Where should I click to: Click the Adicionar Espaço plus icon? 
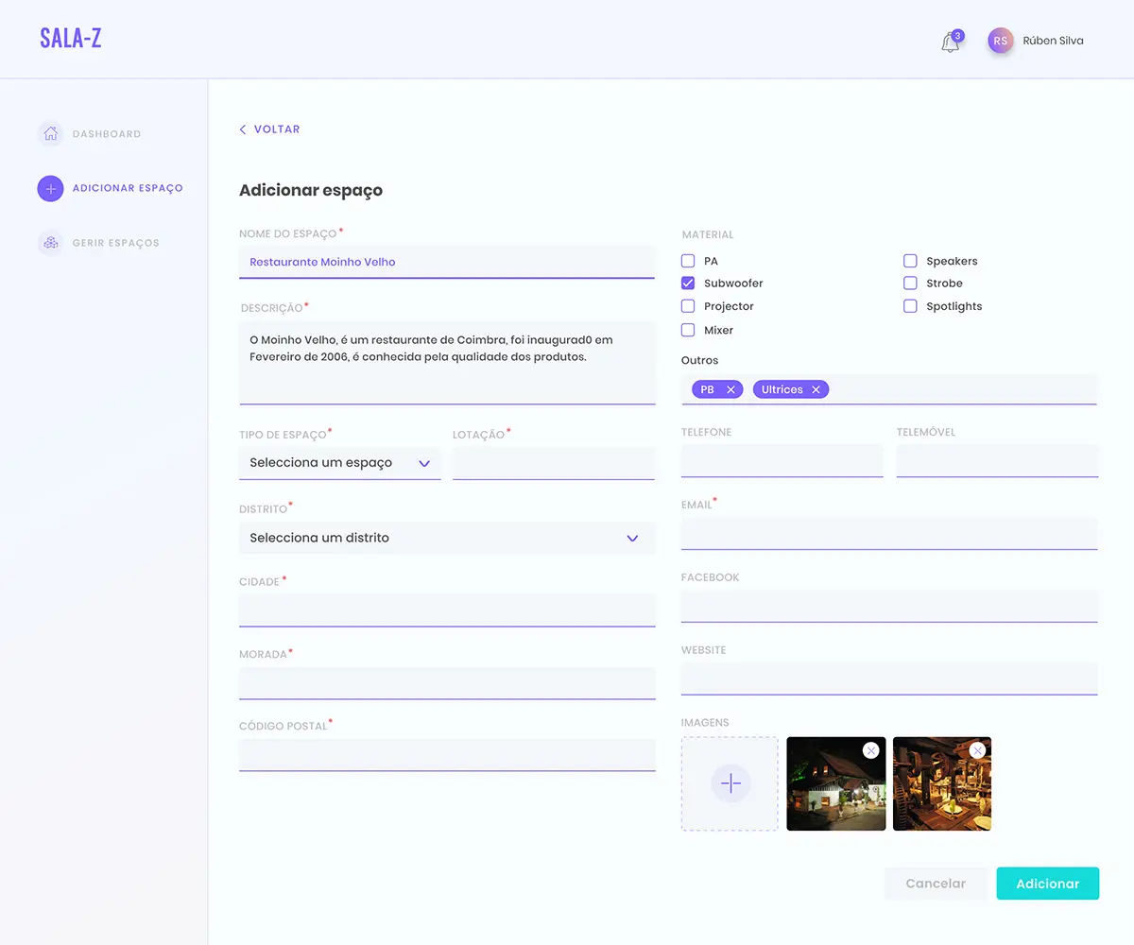[50, 188]
